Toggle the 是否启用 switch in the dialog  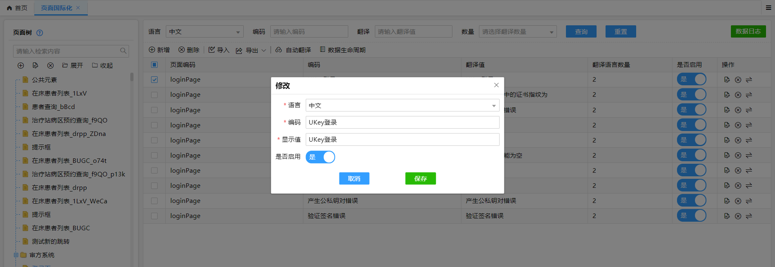[x=321, y=157]
